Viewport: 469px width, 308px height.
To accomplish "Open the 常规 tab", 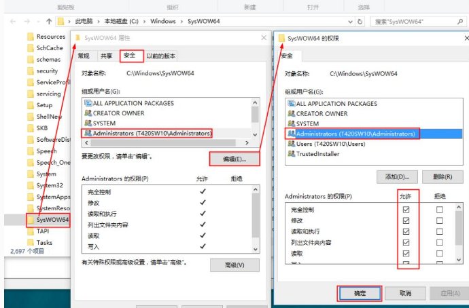I will (x=84, y=56).
